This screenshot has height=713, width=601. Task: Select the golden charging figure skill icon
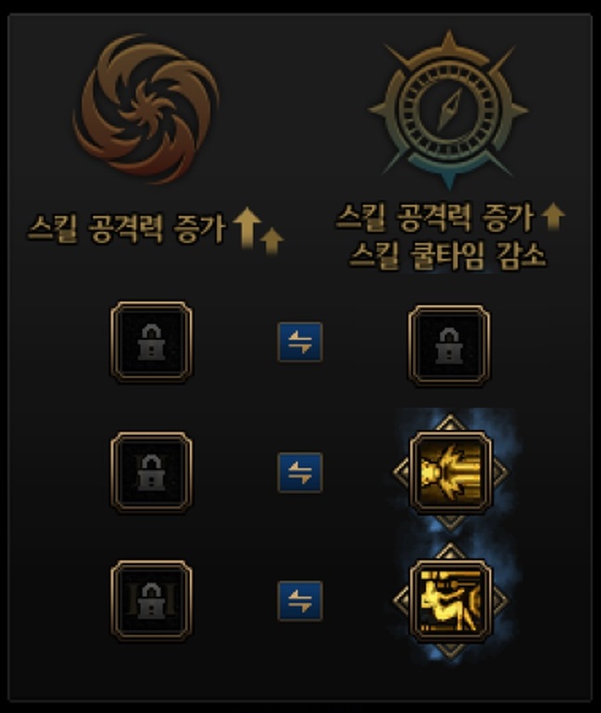tap(450, 472)
